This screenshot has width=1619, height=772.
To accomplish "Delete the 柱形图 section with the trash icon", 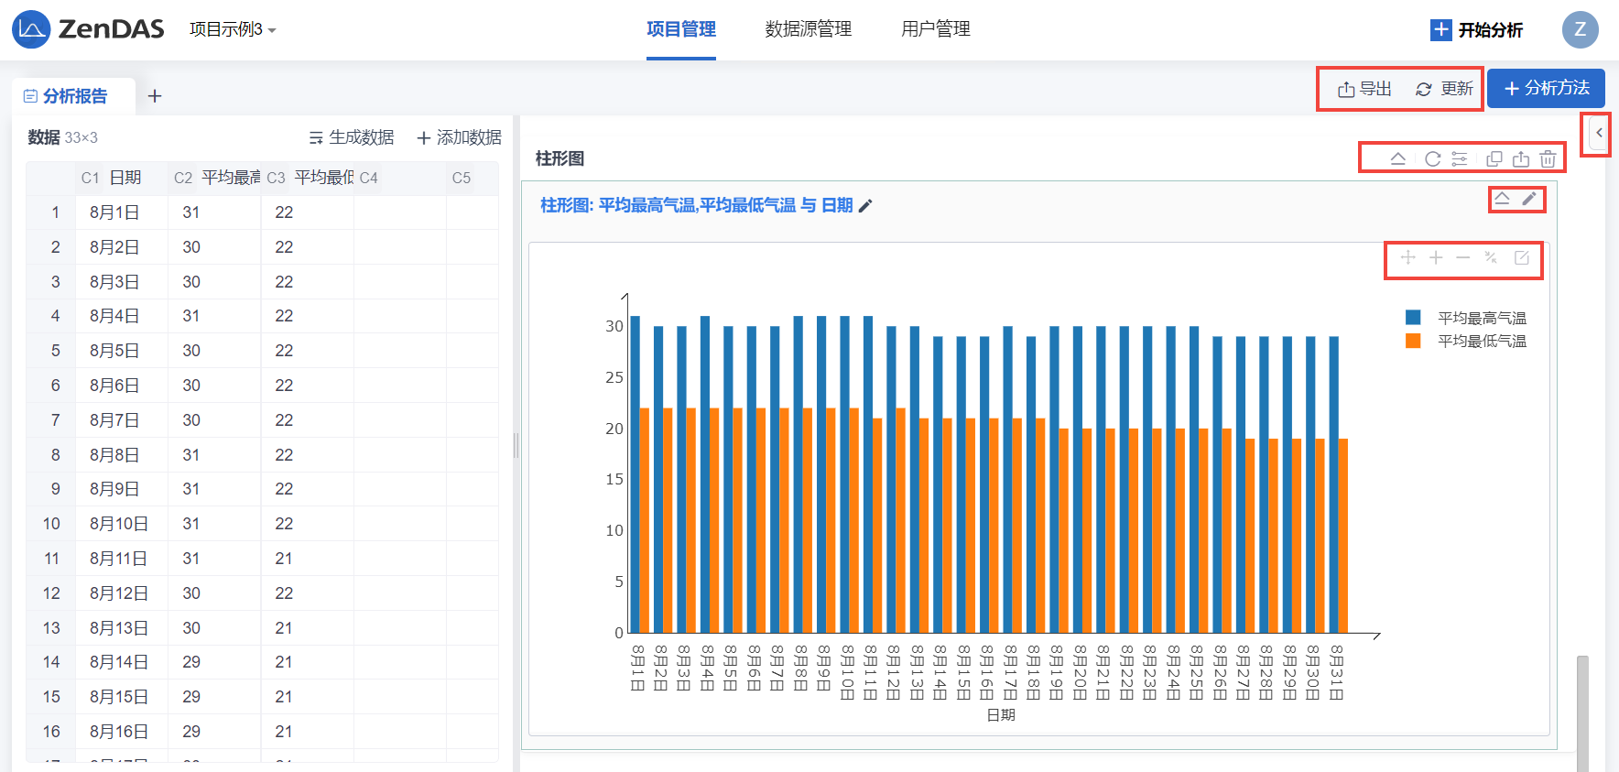I will (1548, 159).
